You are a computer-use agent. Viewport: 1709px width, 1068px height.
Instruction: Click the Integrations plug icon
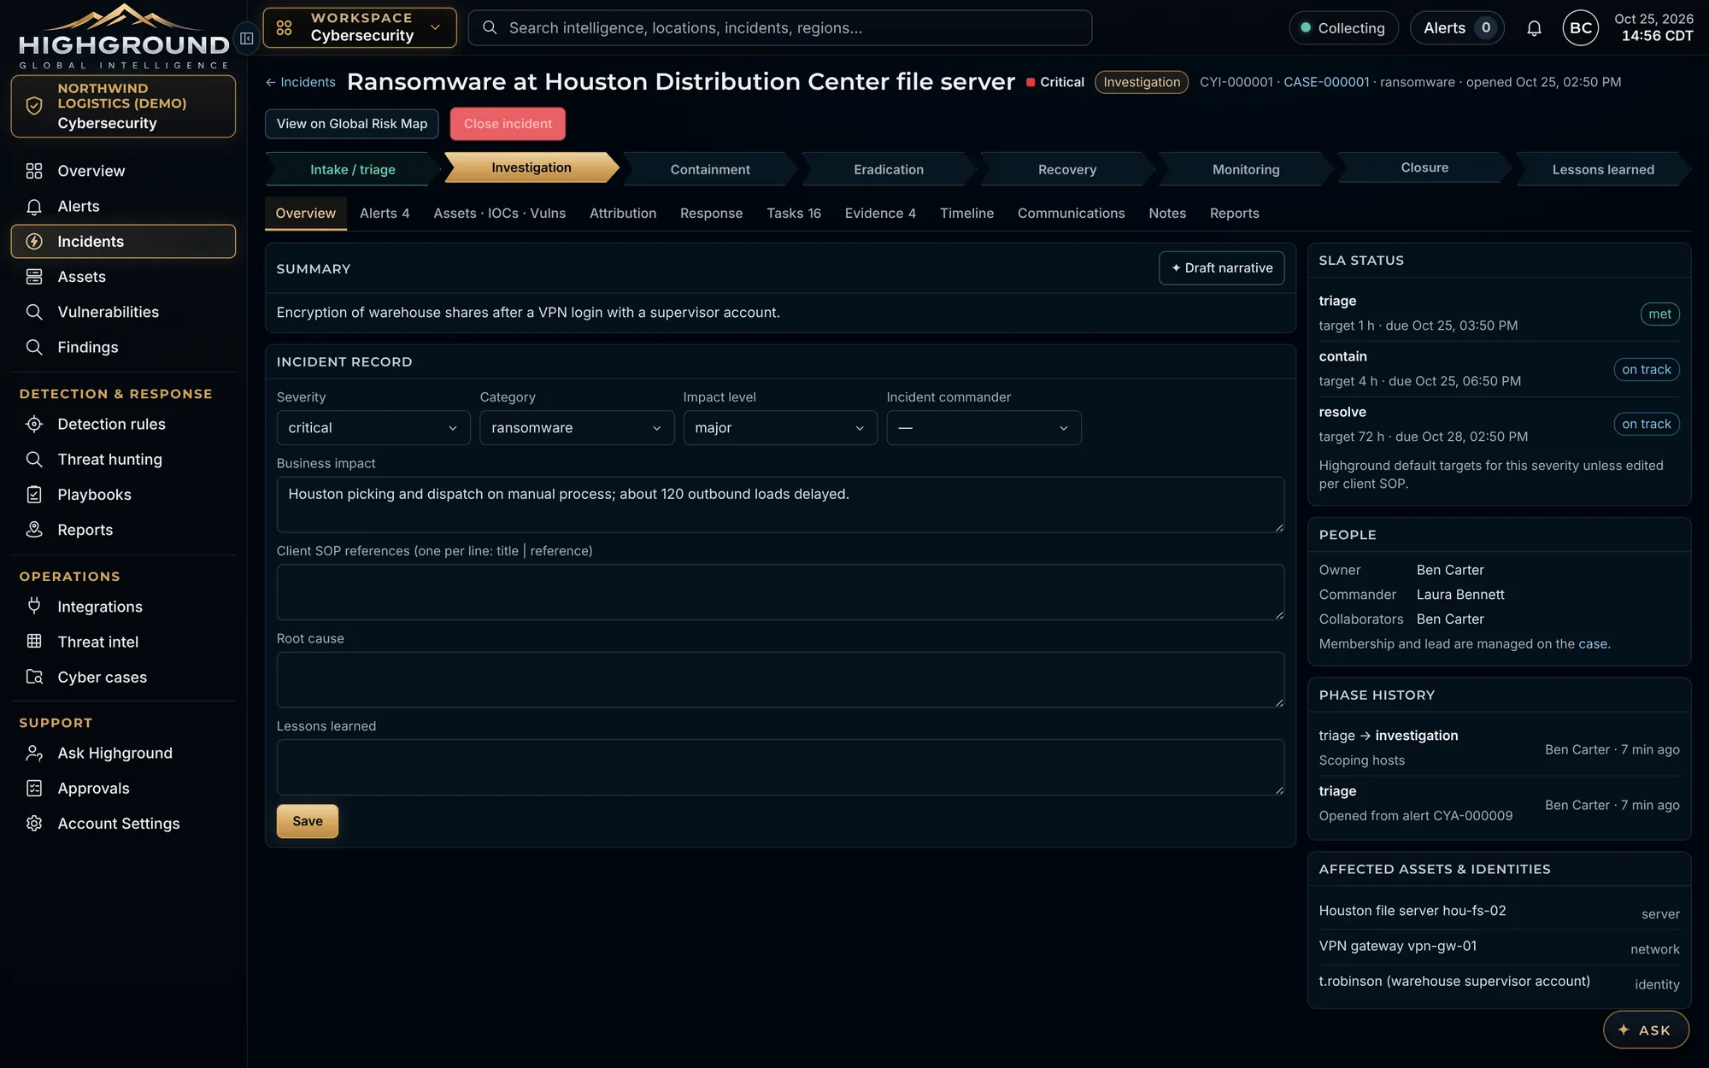pyautogui.click(x=34, y=606)
